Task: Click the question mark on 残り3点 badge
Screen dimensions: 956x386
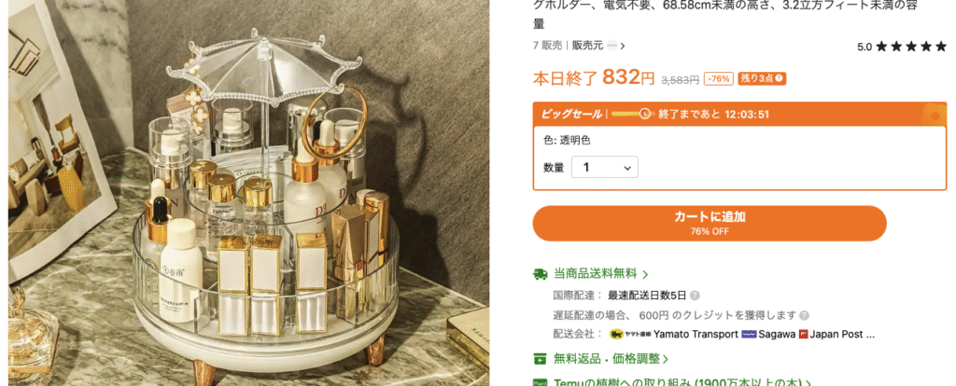Action: (780, 78)
